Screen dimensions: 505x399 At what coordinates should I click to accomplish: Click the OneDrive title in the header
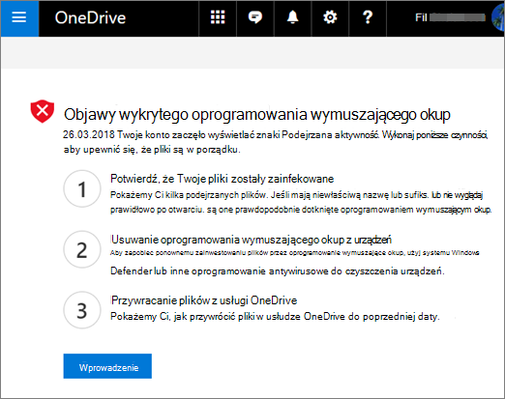point(90,18)
